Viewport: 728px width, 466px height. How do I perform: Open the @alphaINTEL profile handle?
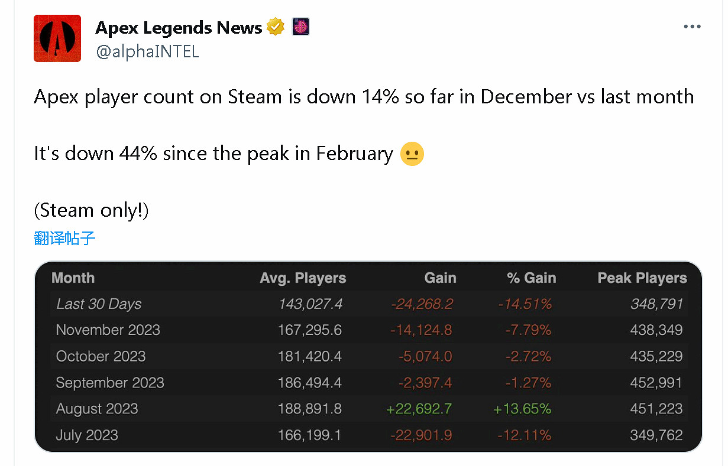click(x=148, y=51)
